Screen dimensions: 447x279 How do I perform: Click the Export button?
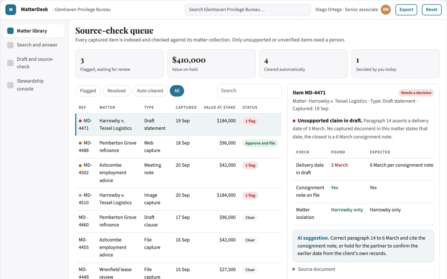pyautogui.click(x=406, y=9)
